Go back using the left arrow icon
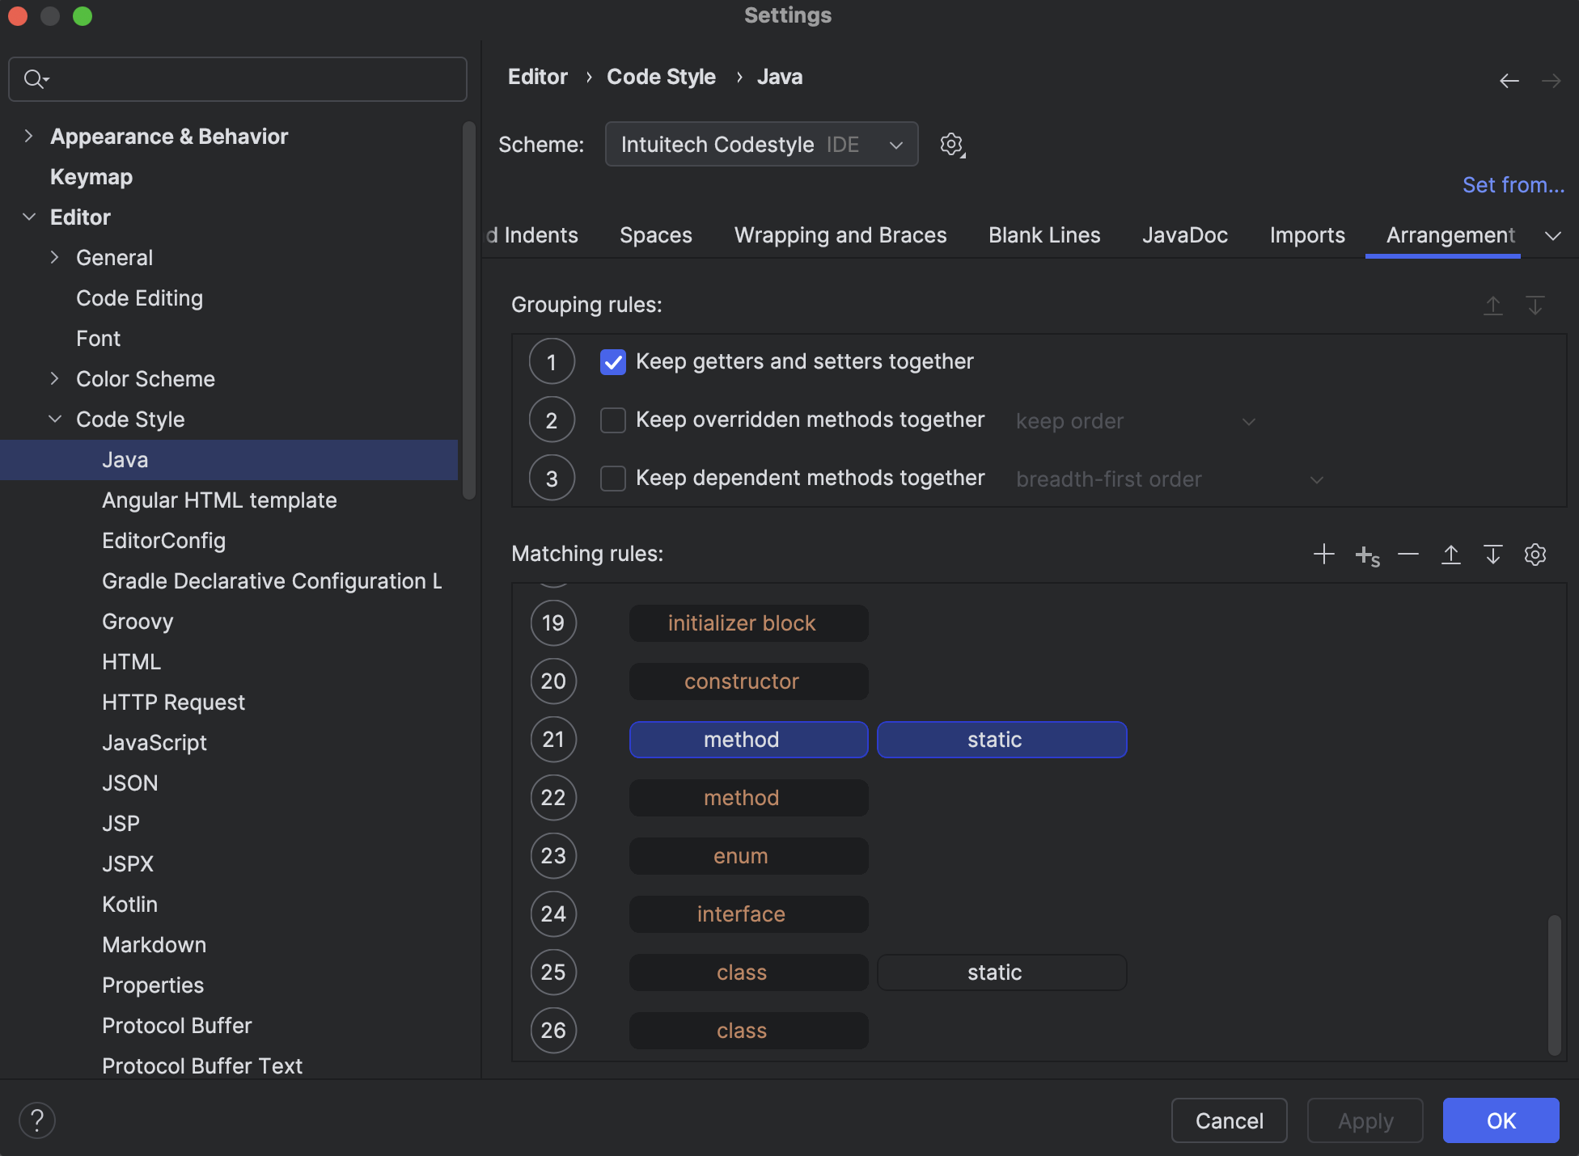 [x=1509, y=81]
